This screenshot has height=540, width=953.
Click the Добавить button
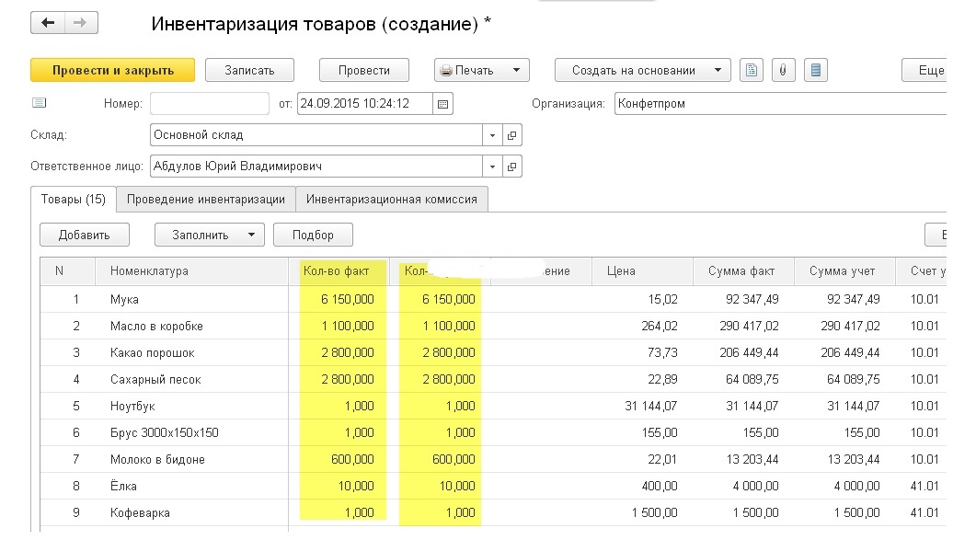point(85,235)
